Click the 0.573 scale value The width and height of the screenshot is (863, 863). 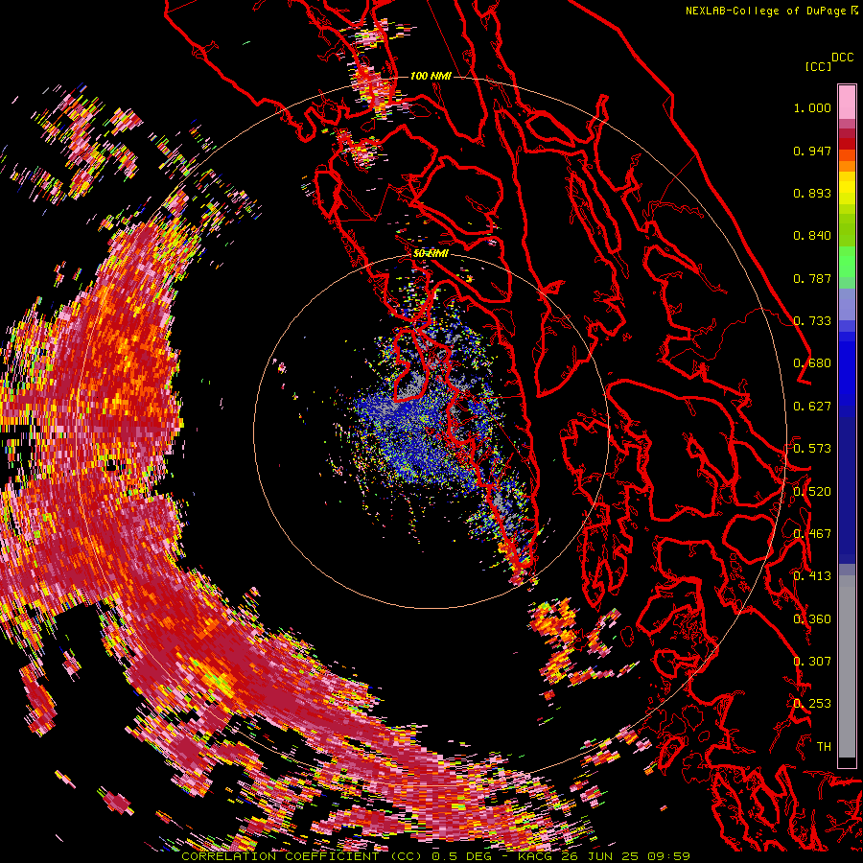coord(812,449)
